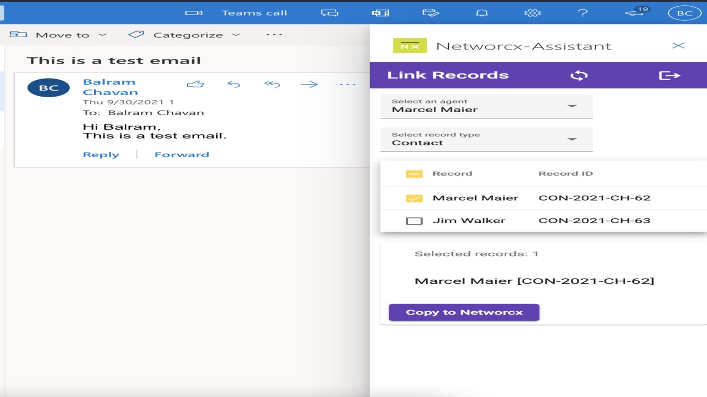Click the Thu 9/30/2021 date stamp
The height and width of the screenshot is (397, 707).
coord(128,102)
